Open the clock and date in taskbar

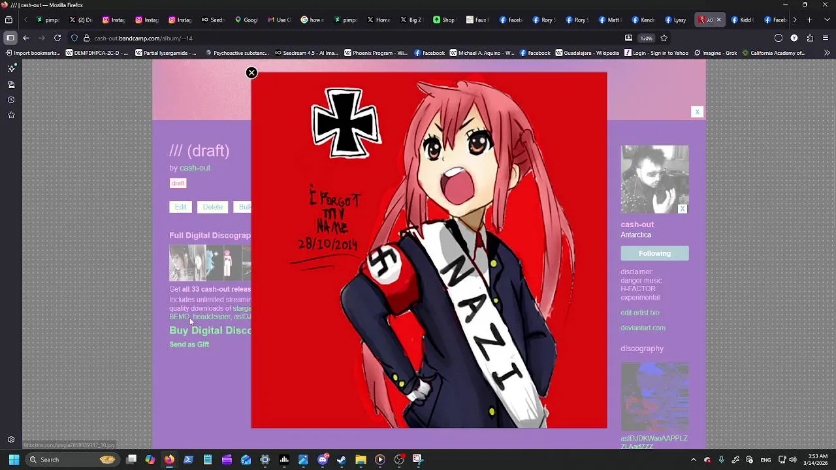pyautogui.click(x=817, y=460)
